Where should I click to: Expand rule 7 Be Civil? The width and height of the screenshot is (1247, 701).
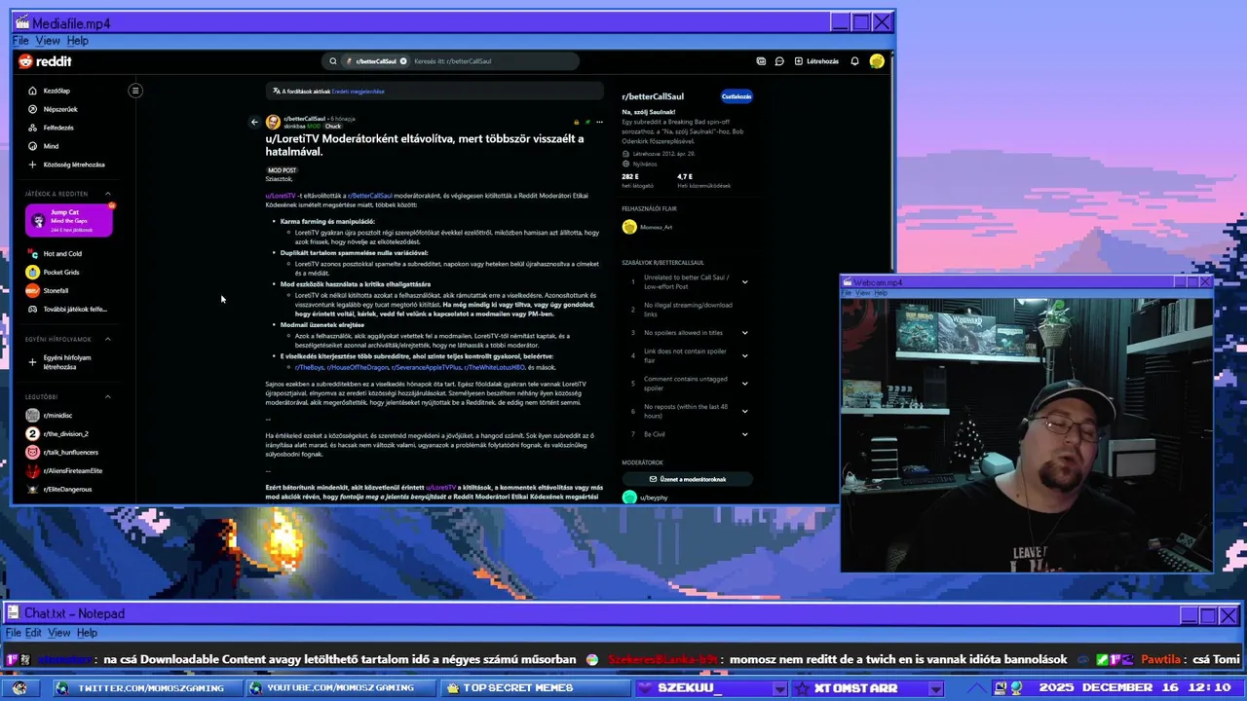point(744,434)
